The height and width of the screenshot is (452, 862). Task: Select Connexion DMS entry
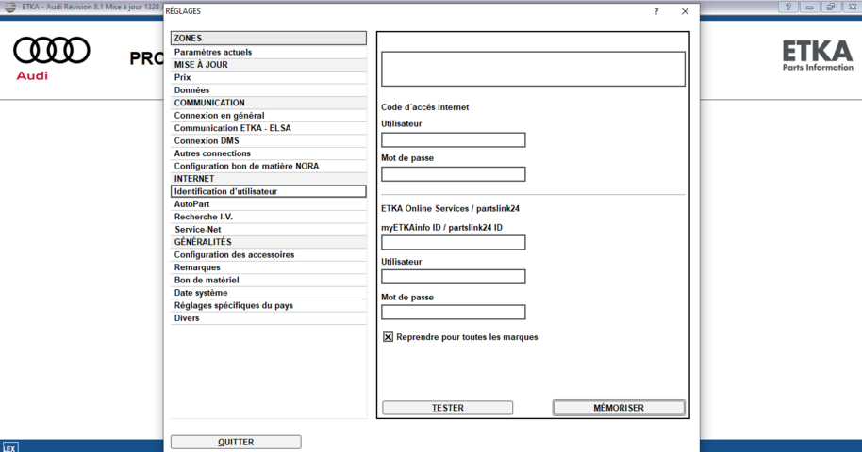point(268,140)
